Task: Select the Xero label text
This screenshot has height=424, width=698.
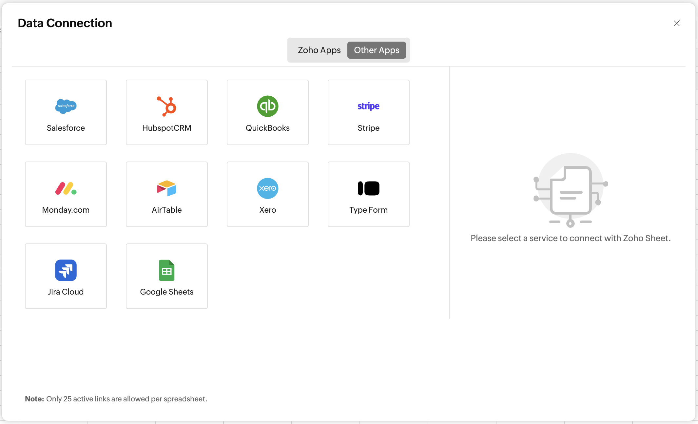Action: point(268,210)
